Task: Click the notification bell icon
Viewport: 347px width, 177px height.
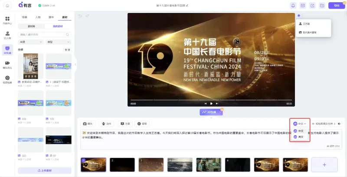Action: click(x=293, y=6)
